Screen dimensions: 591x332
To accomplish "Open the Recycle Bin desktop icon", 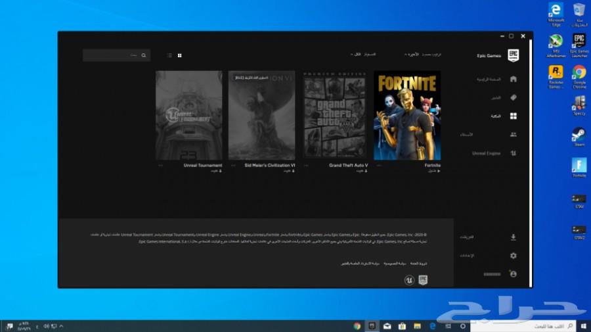I will click(x=579, y=14).
